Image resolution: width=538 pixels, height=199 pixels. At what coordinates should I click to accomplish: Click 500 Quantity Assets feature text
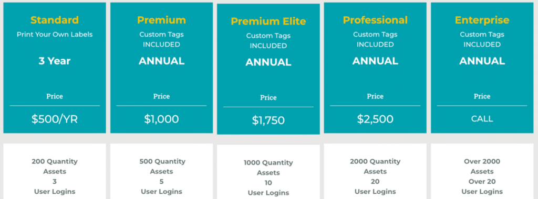coord(162,166)
